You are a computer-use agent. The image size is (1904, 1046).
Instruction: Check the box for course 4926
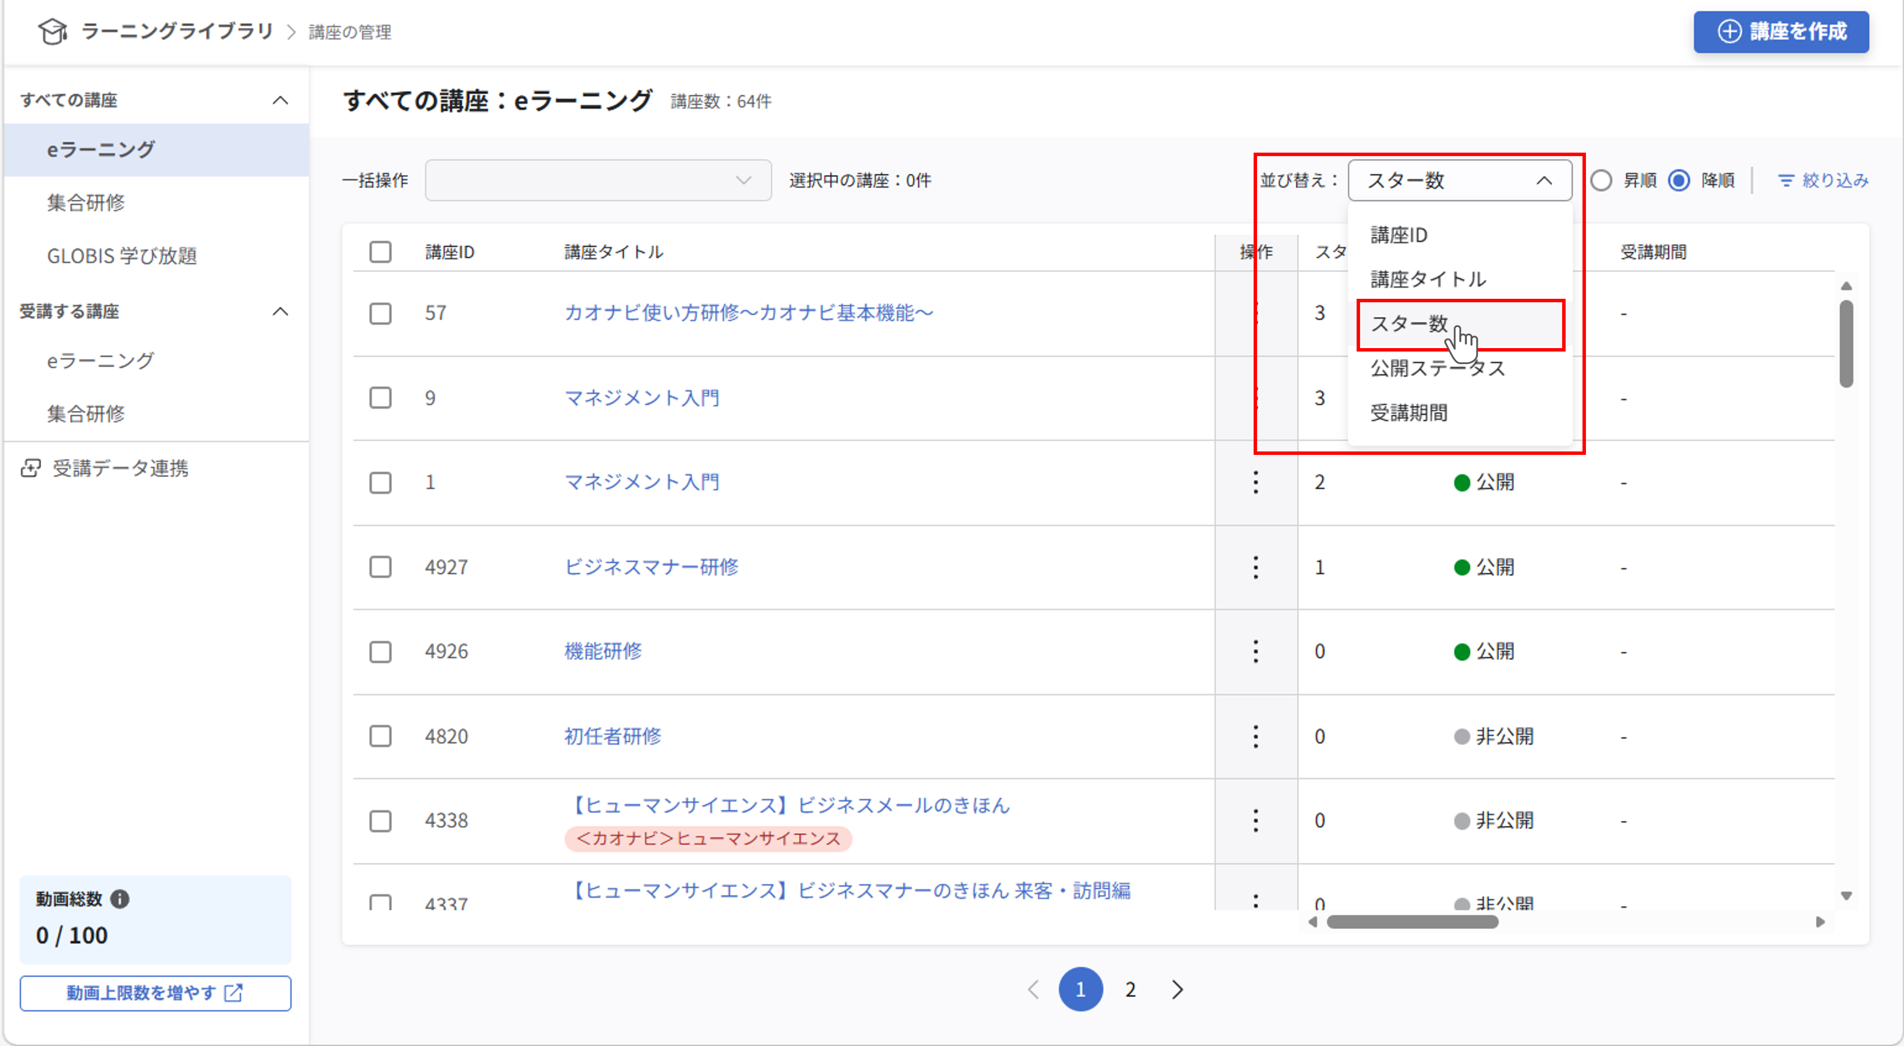tap(381, 652)
